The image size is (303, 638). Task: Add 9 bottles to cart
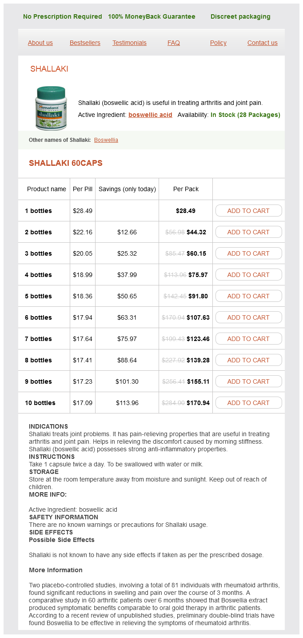pyautogui.click(x=248, y=381)
